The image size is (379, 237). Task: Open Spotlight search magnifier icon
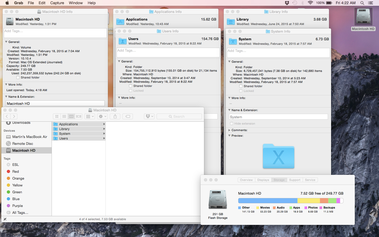pyautogui.click(x=362, y=3)
